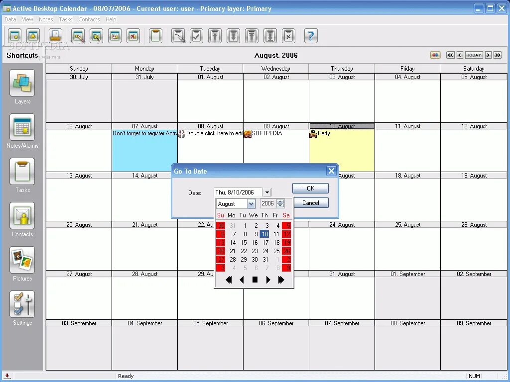510x382 pixels.
Task: Open the Tasks shortcut
Action: [x=22, y=171]
